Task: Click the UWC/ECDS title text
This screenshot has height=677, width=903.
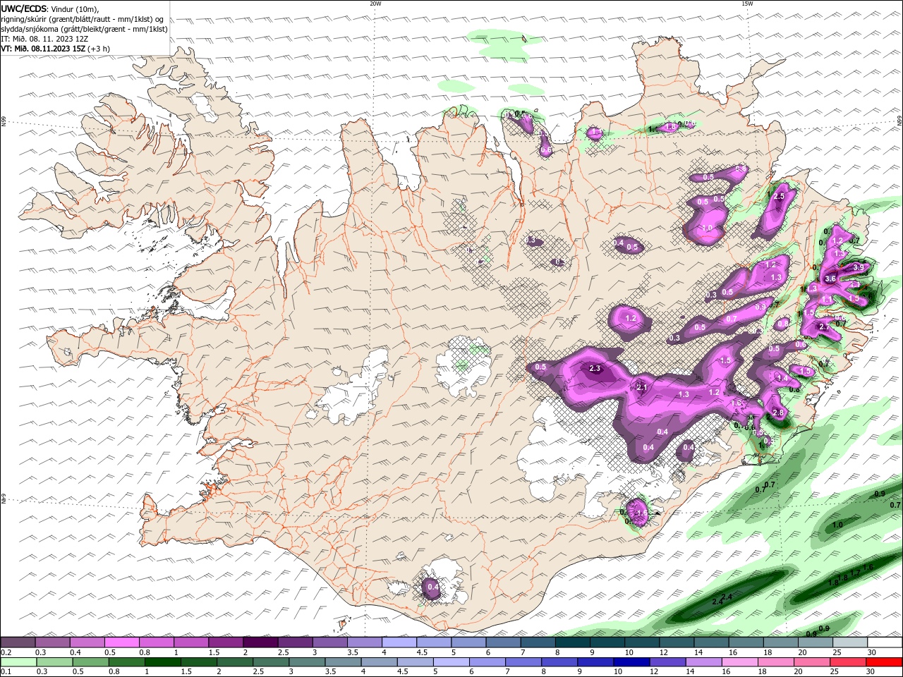Action: coord(25,8)
